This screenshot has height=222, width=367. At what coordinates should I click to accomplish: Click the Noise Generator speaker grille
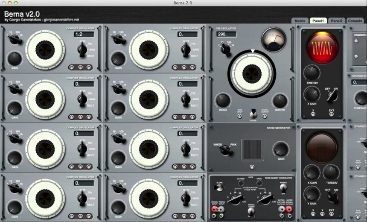pyautogui.click(x=252, y=149)
